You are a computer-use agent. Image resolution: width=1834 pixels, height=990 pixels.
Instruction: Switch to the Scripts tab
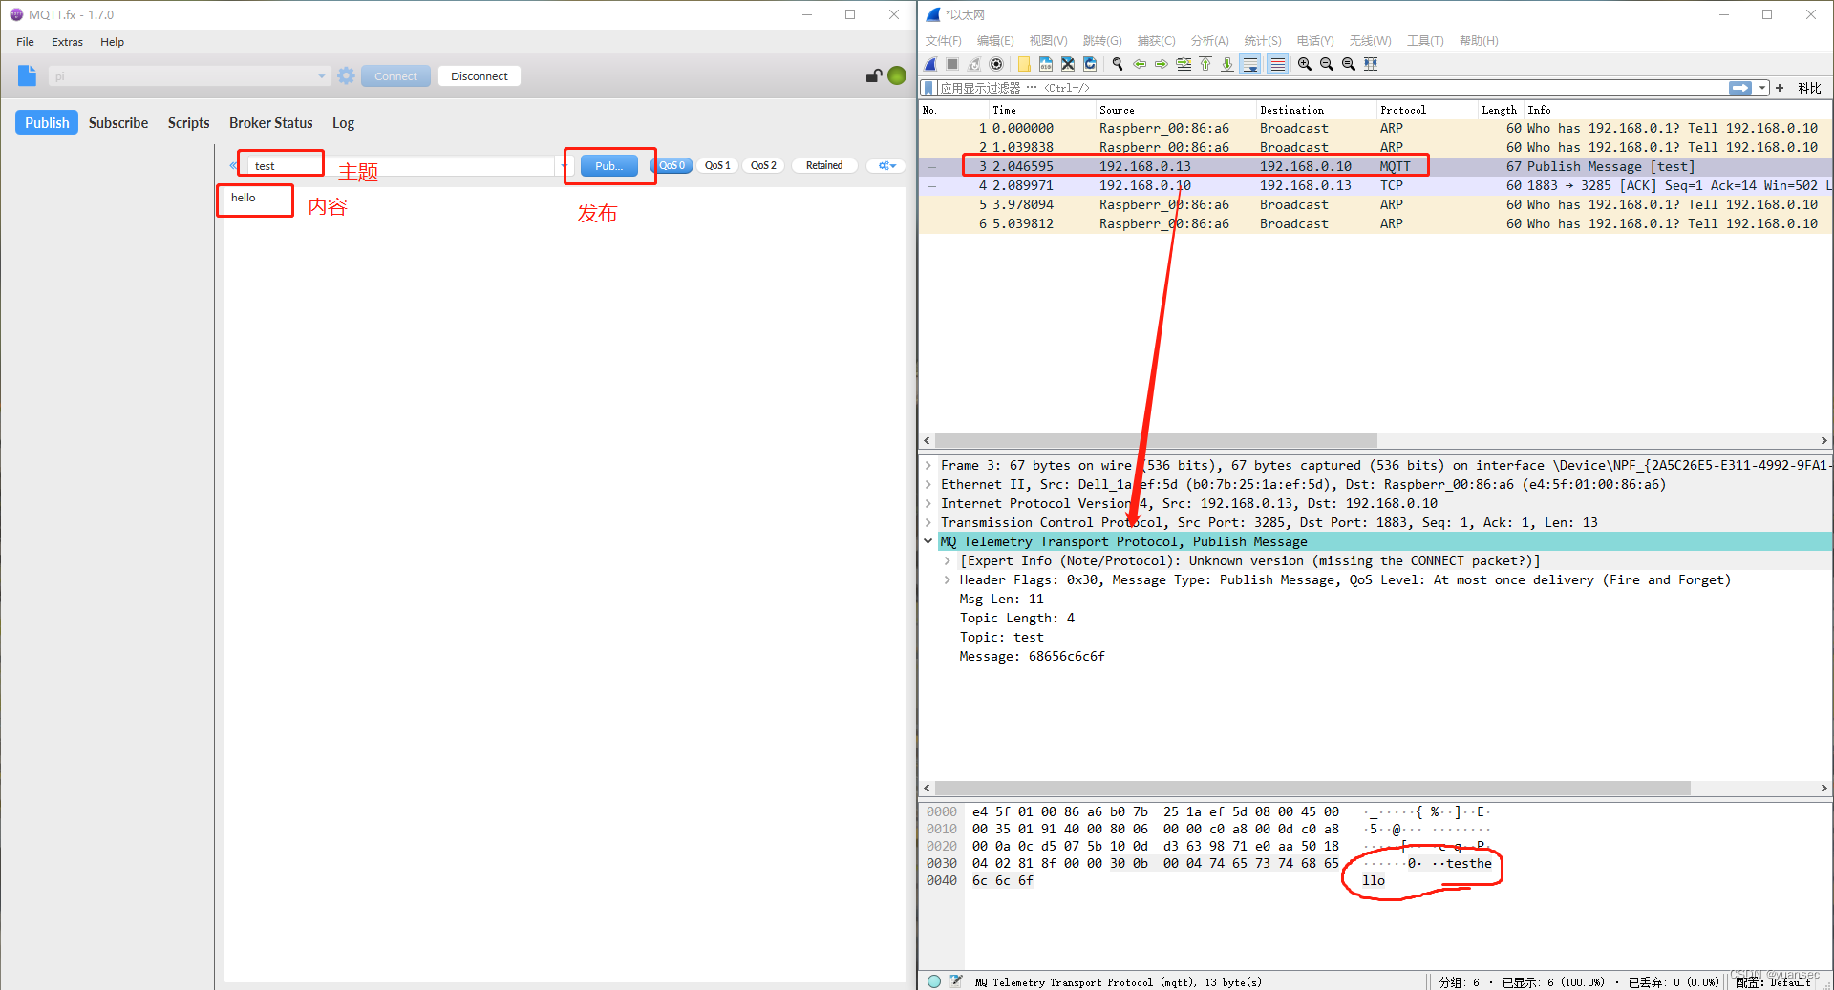188,122
